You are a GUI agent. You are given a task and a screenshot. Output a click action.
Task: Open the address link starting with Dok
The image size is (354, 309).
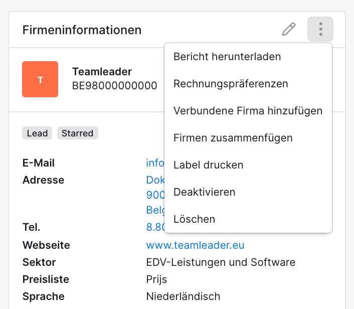point(155,180)
